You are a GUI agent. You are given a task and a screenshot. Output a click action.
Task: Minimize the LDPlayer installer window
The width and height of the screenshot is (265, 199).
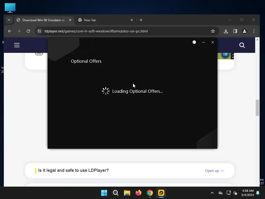click(x=203, y=42)
